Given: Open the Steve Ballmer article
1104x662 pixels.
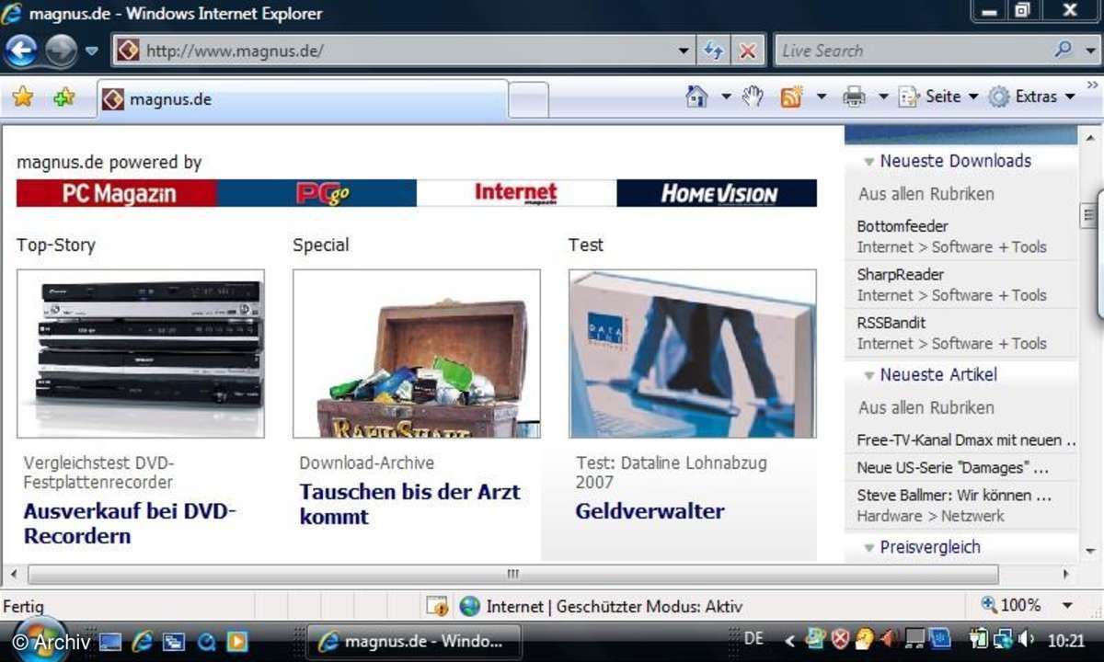Looking at the screenshot, I should coord(954,495).
